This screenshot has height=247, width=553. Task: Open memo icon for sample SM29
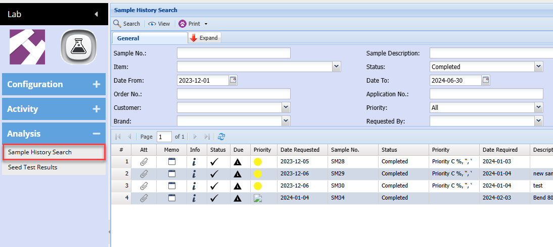point(172,174)
